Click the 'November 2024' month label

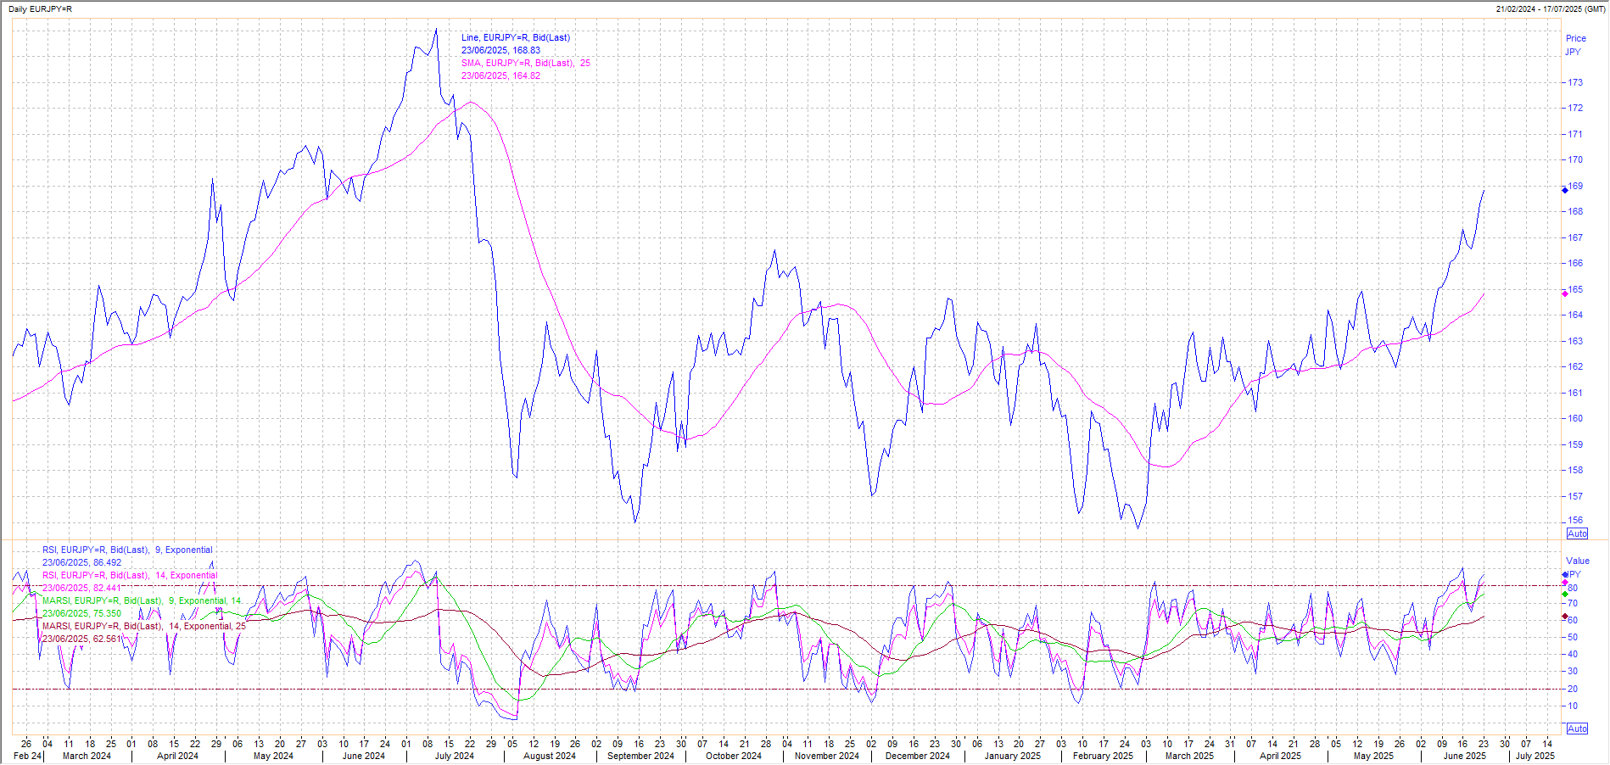click(x=827, y=756)
